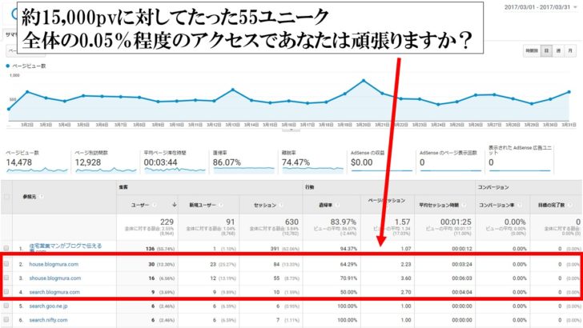Sort table by 目標の完了数 column
Screen dimensions: 583x328
click(552, 205)
